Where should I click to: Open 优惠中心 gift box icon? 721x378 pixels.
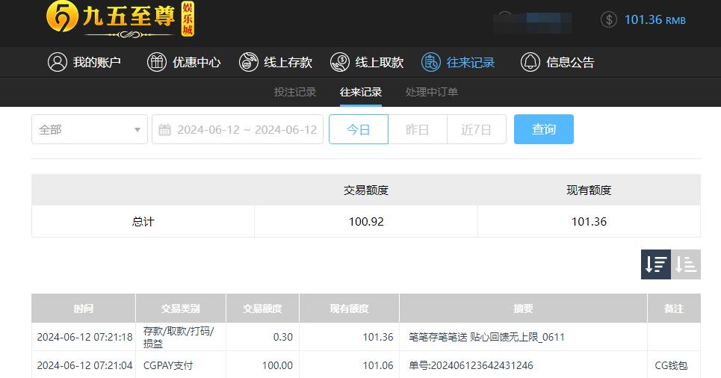(157, 62)
